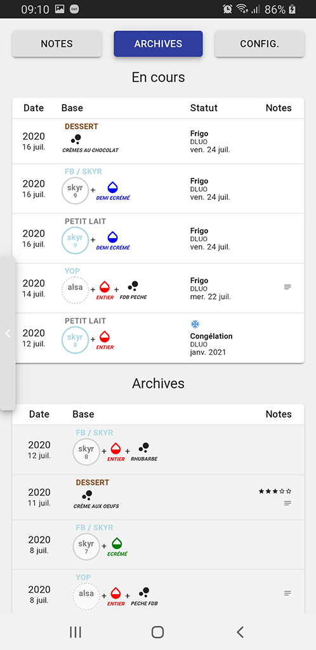Select the skyr 8 circle in the Congélation row
The height and width of the screenshot is (650, 316).
76,340
